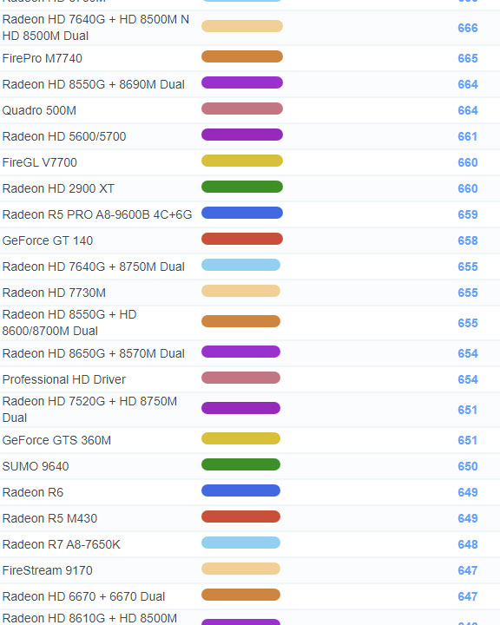Click the green bar for SUMO 9640
500x625 pixels.
click(x=240, y=464)
